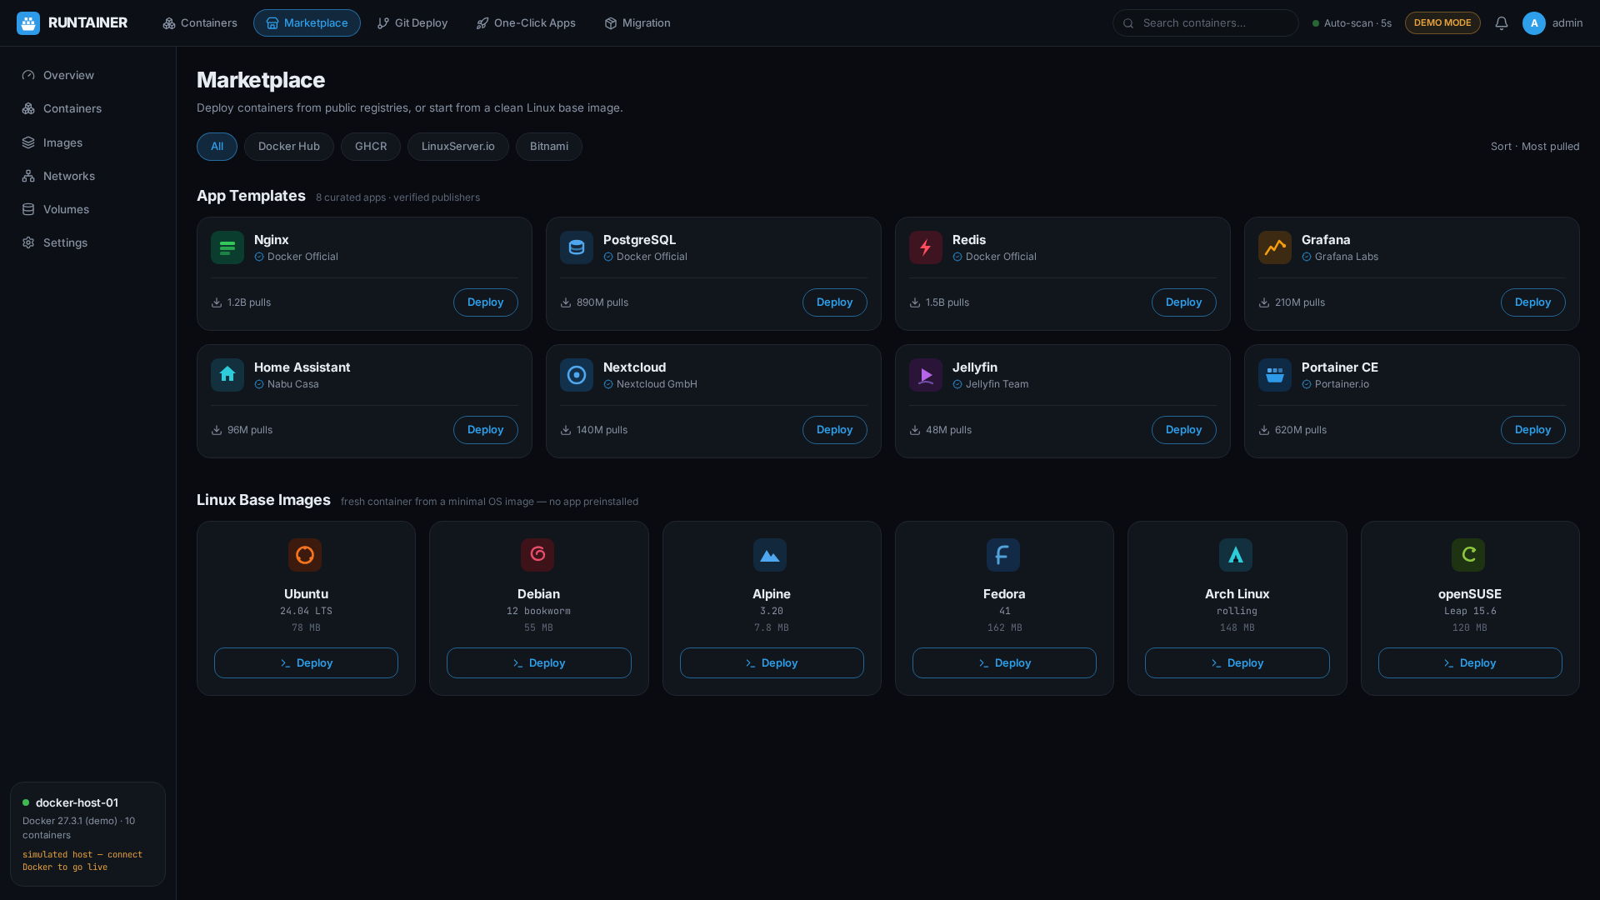1600x900 pixels.
Task: Deploy the Home Assistant template
Action: 486,430
